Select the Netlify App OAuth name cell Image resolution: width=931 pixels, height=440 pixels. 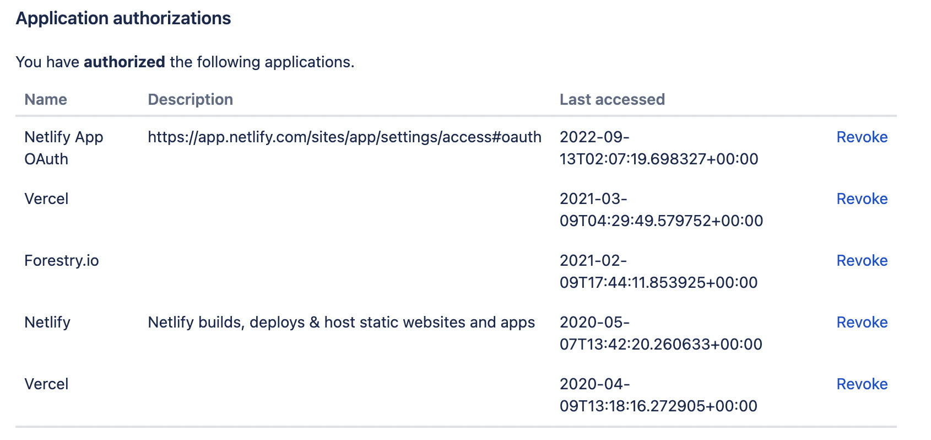click(x=63, y=148)
